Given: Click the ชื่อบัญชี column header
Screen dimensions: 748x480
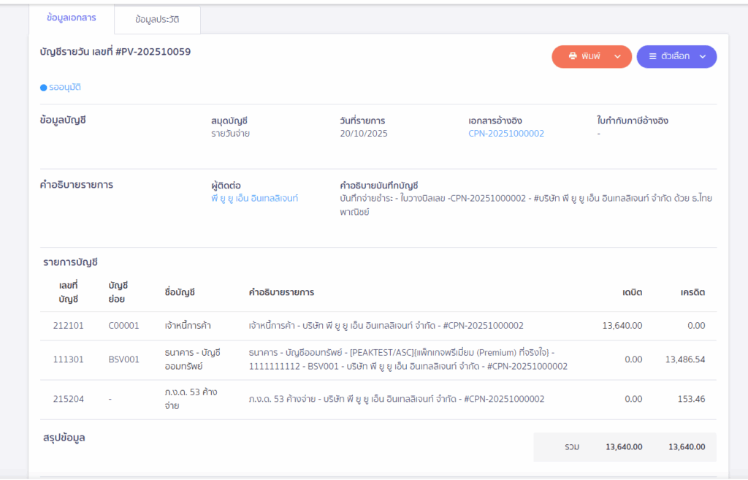Looking at the screenshot, I should (180, 292).
